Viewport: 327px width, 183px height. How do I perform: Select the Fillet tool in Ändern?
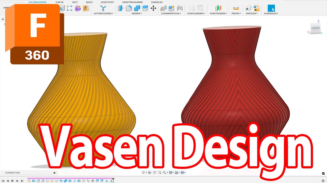click(129, 8)
